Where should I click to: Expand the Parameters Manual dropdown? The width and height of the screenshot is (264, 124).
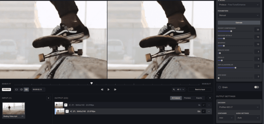click(239, 15)
